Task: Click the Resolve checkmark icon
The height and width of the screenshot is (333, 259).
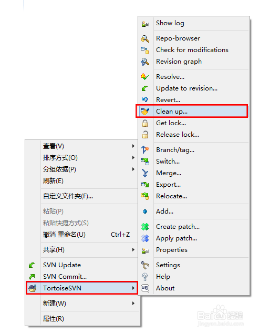Action: point(145,77)
